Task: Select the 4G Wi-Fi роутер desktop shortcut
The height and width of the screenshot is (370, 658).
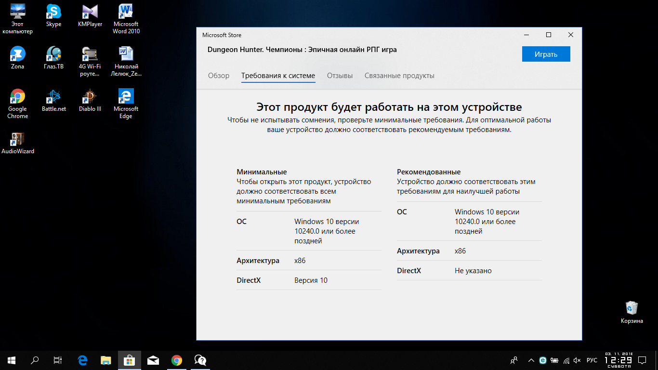Action: tap(90, 61)
